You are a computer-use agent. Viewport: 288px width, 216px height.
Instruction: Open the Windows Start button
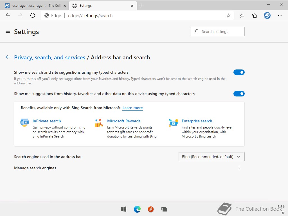tap(124, 209)
